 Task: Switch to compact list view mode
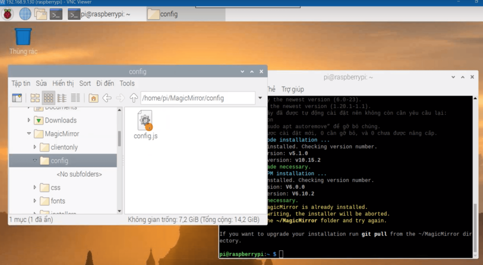point(62,98)
